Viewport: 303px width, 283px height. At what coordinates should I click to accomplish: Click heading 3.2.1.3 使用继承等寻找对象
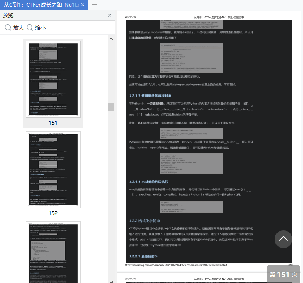[150, 96]
